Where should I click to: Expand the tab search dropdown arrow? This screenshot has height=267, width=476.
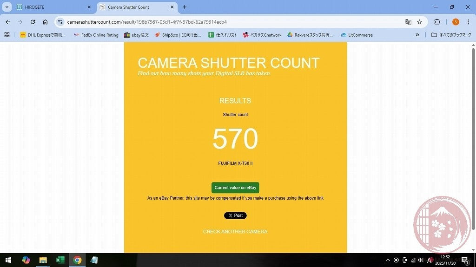[x=7, y=7]
